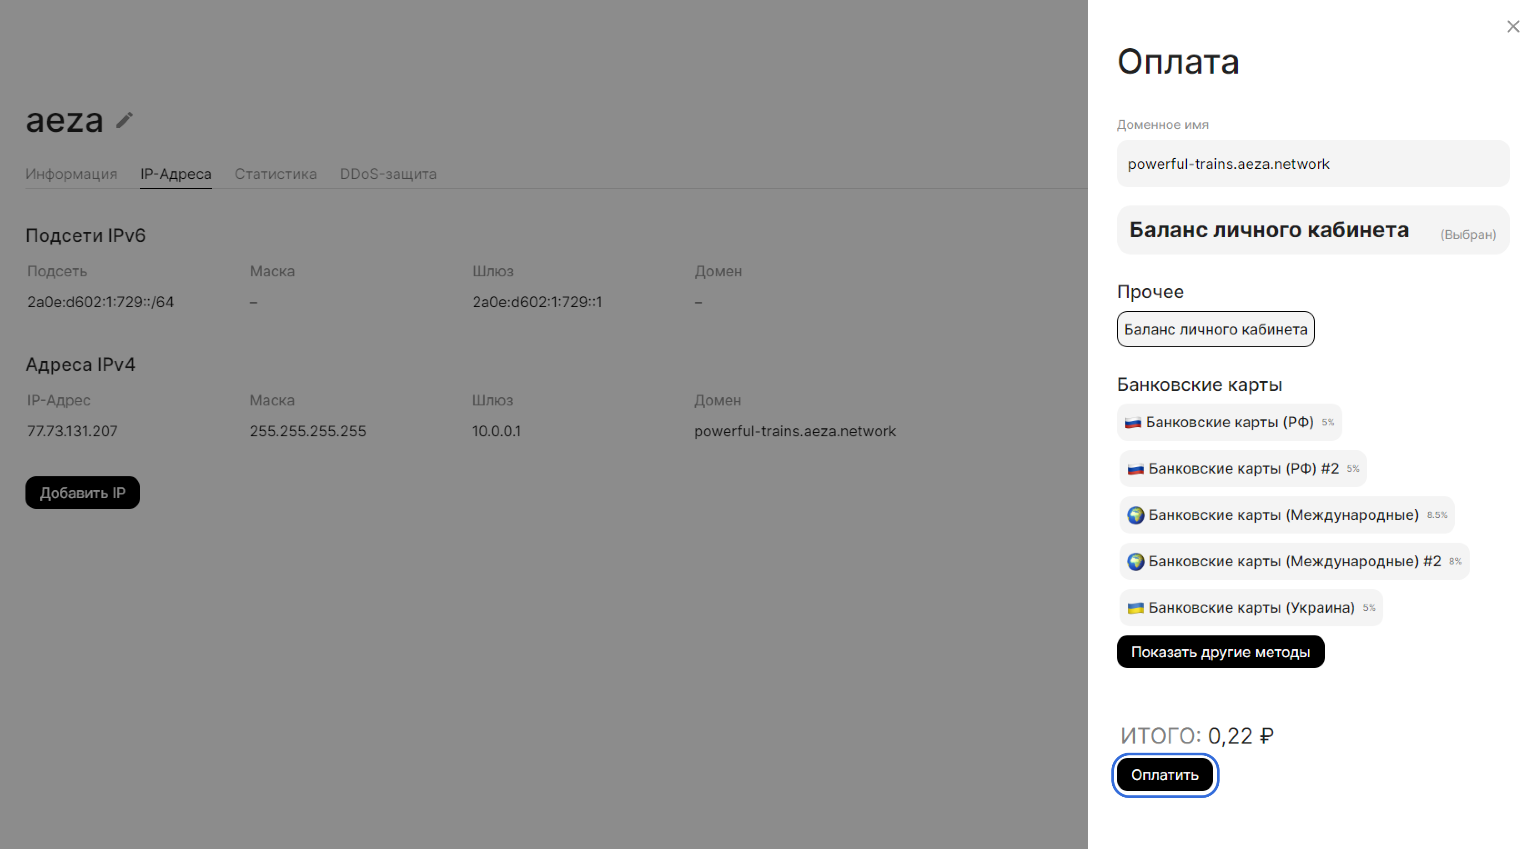Click the IPv6 subnet 2a0e:d602:1:729::/64

click(100, 302)
